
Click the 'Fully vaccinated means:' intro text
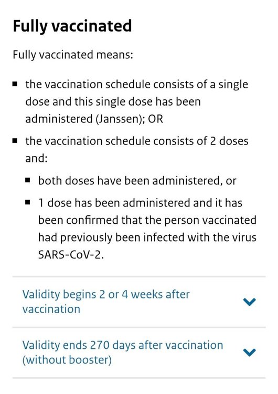(x=73, y=55)
